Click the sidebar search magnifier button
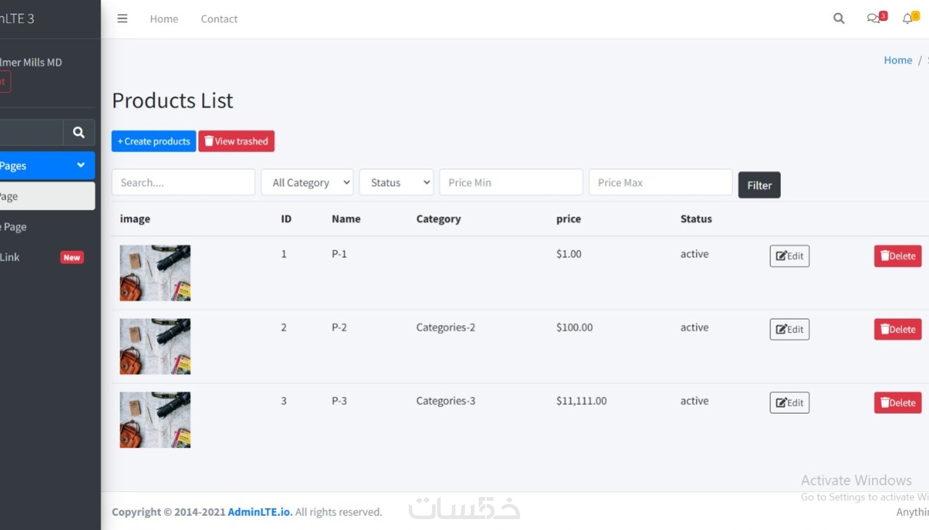This screenshot has width=929, height=530. coord(79,132)
